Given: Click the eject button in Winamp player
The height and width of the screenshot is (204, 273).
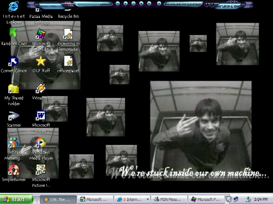Looking at the screenshot, I should (x=159, y=3).
